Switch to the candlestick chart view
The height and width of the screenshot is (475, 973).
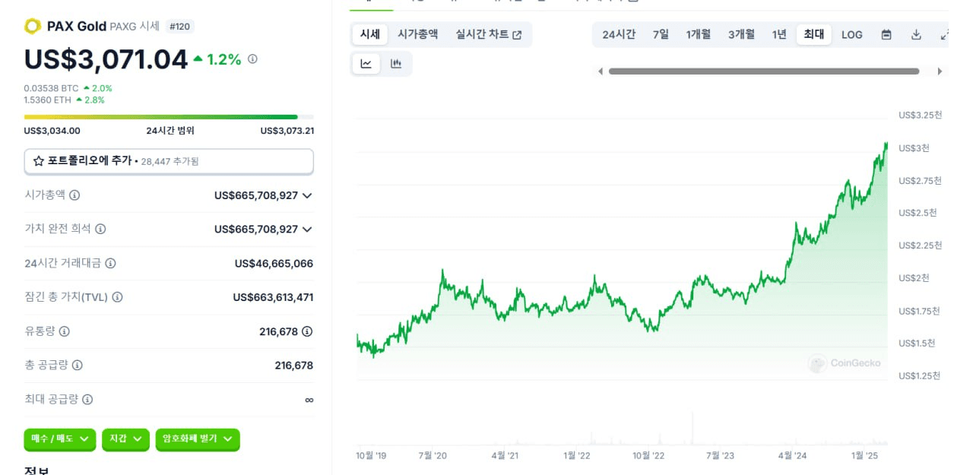[x=395, y=64]
